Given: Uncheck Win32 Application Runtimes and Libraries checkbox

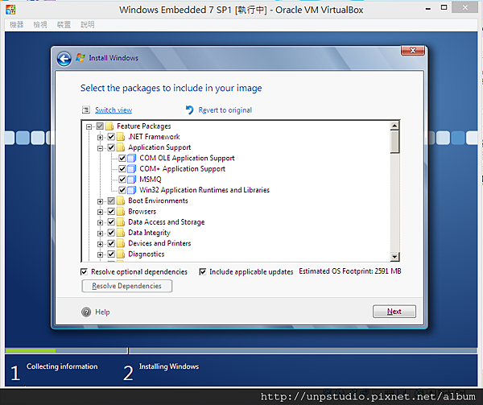Looking at the screenshot, I should pos(122,190).
